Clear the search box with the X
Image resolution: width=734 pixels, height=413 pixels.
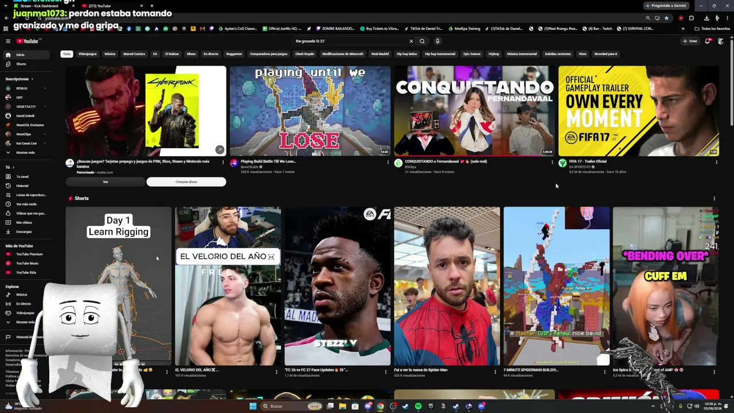tap(411, 41)
